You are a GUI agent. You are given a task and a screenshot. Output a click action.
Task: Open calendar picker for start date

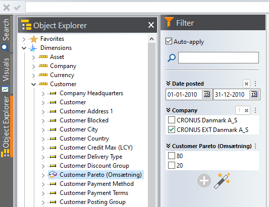pyautogui.click(x=206, y=94)
